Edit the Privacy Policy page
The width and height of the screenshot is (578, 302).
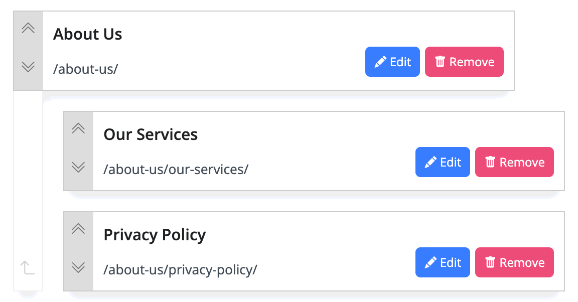tap(443, 262)
